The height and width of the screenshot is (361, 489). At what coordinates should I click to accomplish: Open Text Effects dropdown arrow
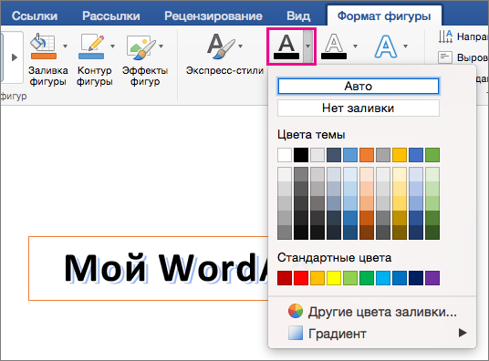pos(405,46)
